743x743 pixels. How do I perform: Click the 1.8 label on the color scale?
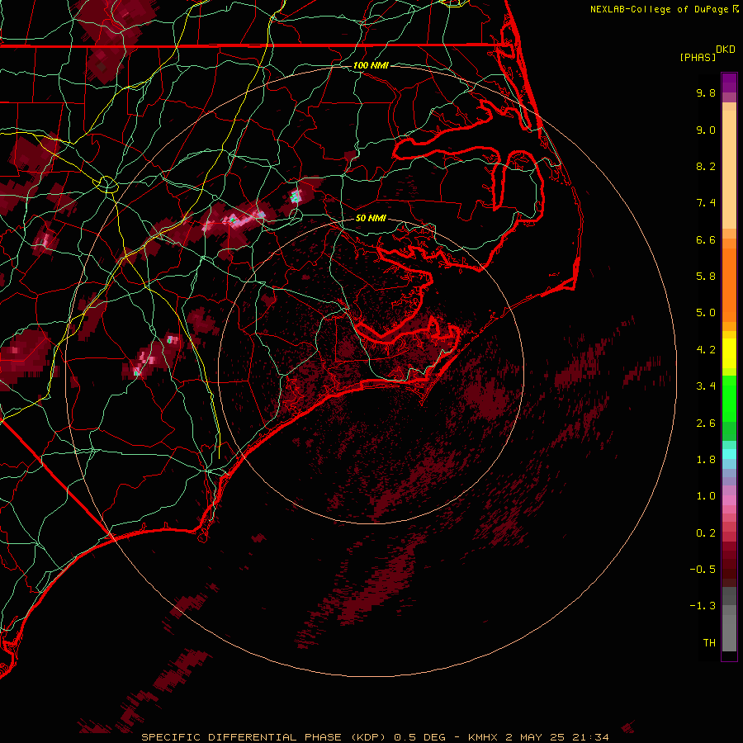pyautogui.click(x=706, y=460)
